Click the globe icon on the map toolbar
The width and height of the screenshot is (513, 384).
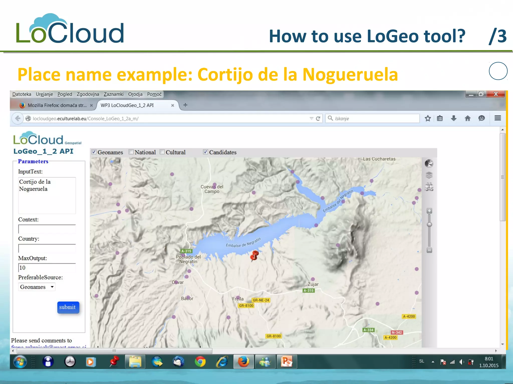pos(429,163)
